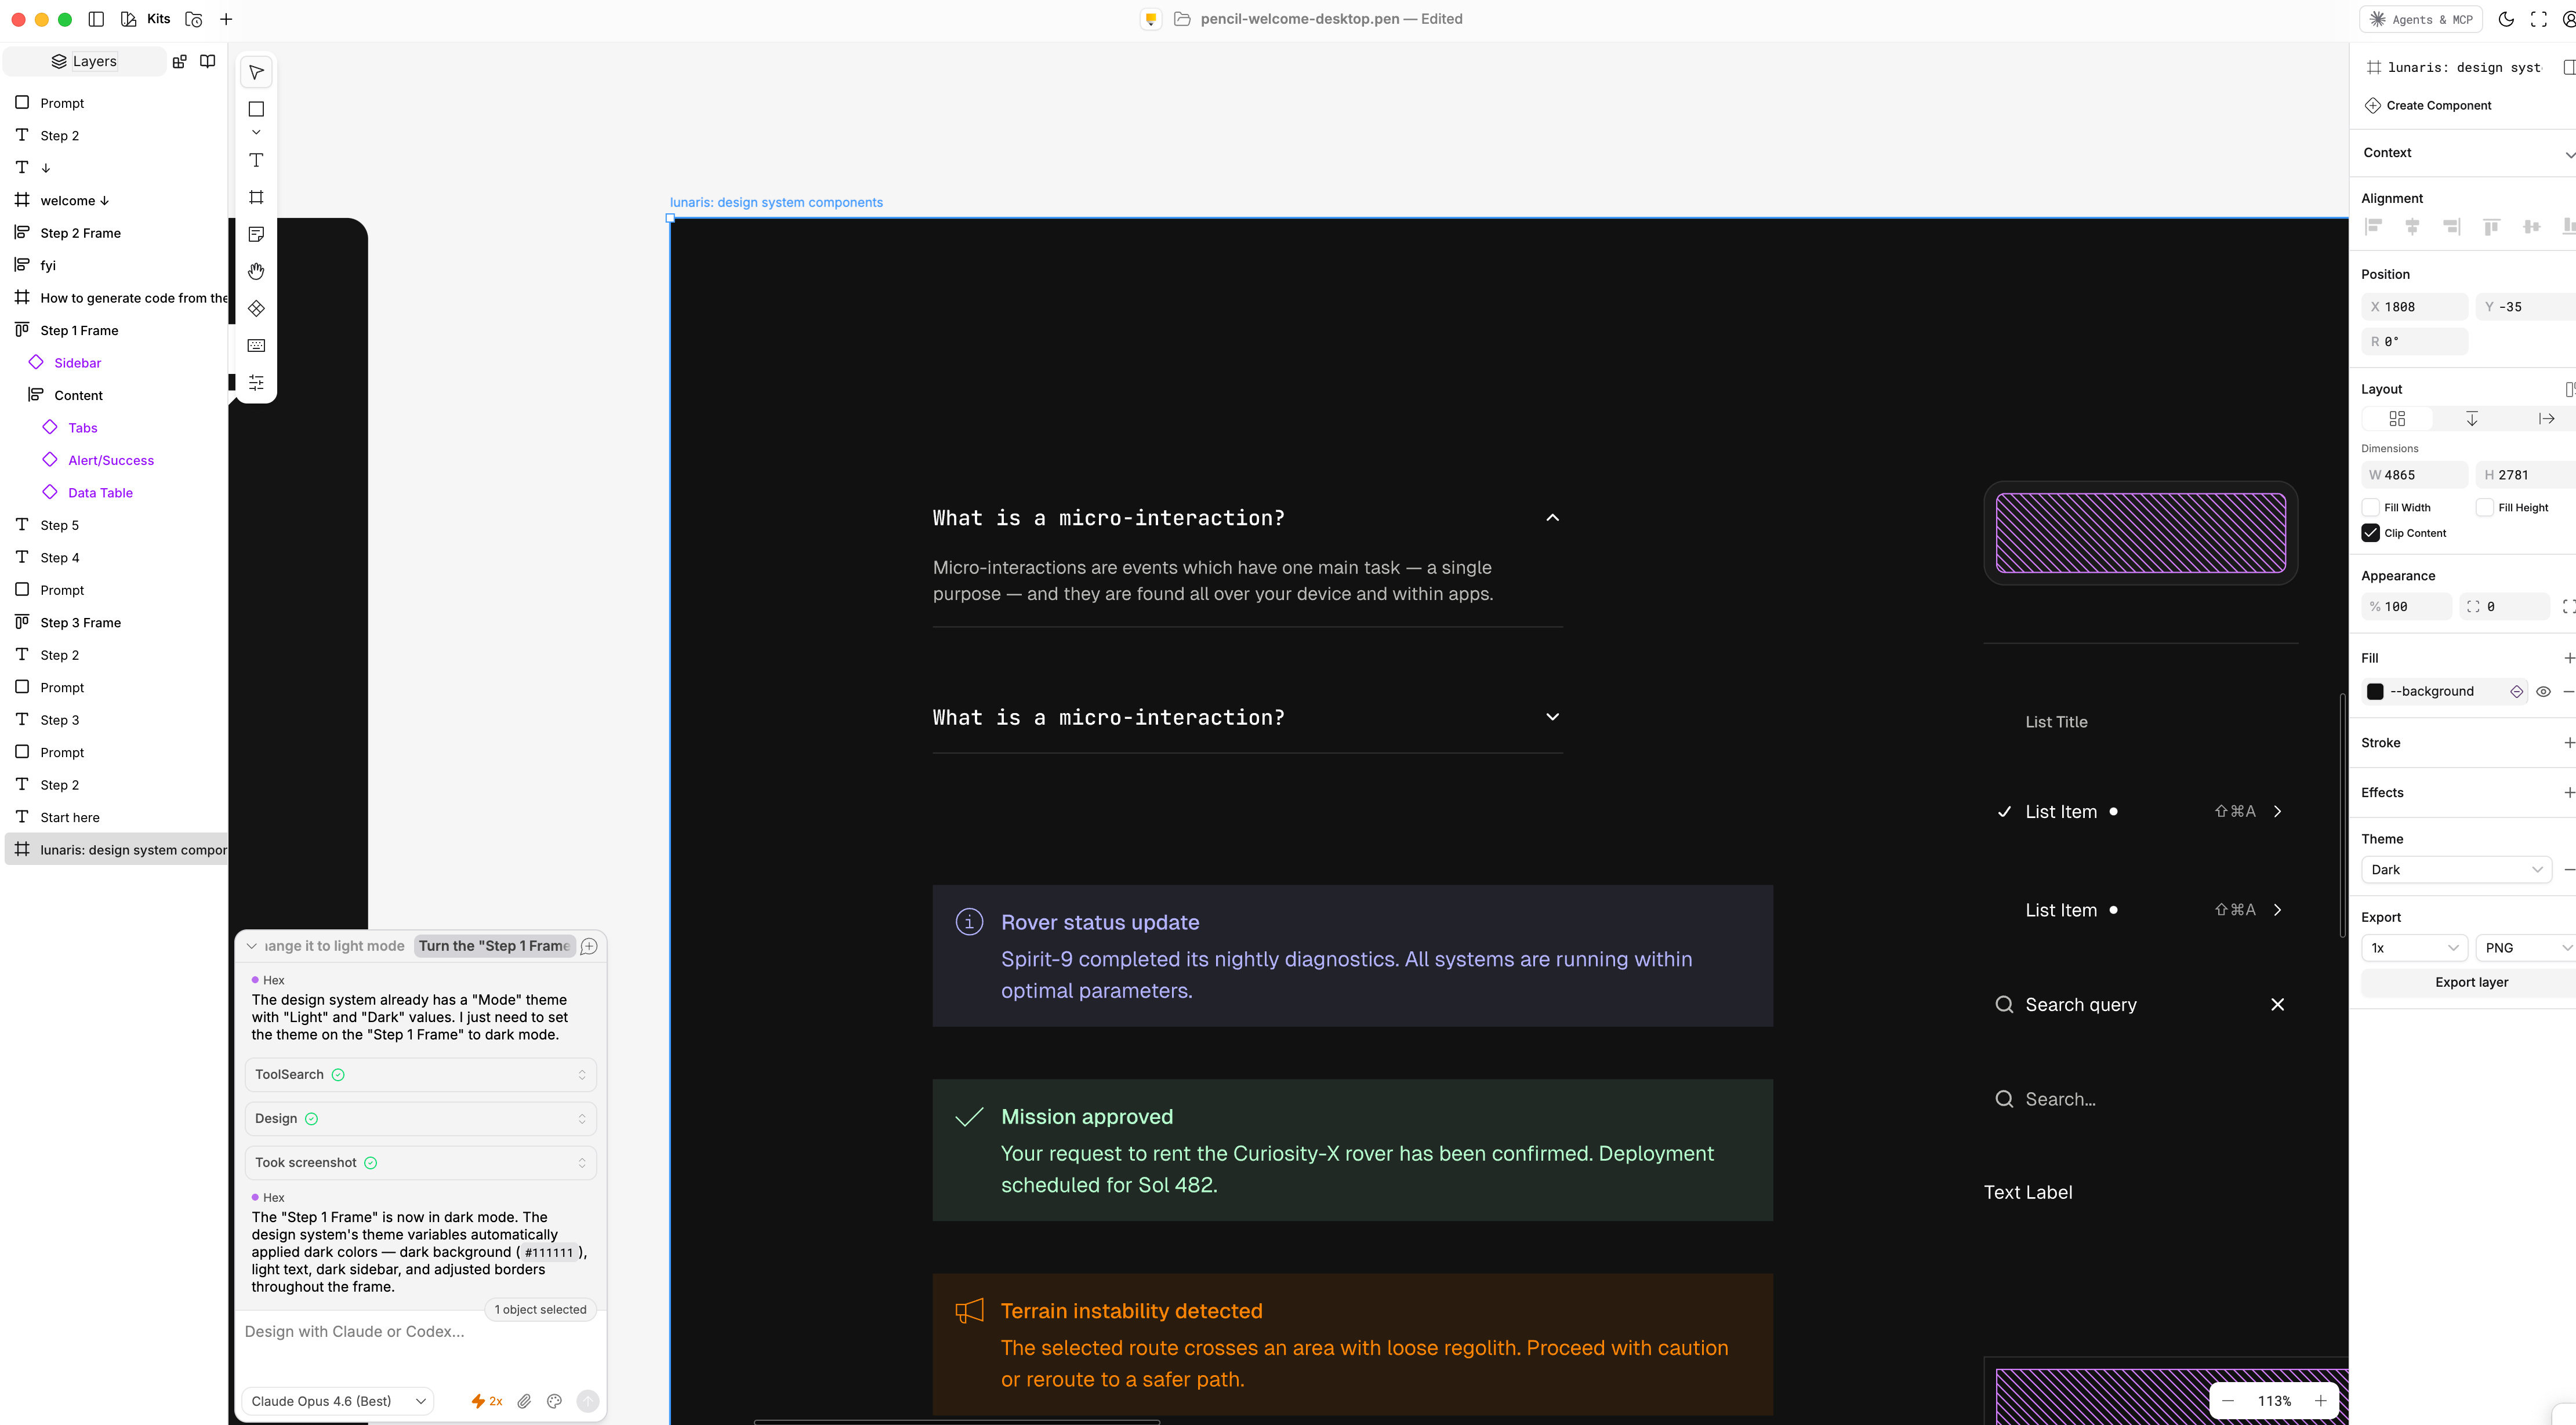Screen dimensions: 2576x1425
Task: Select the rectangle shape tool
Action: point(256,109)
